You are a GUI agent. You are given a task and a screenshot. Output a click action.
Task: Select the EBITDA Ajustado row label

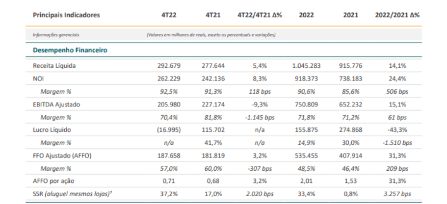coord(57,104)
